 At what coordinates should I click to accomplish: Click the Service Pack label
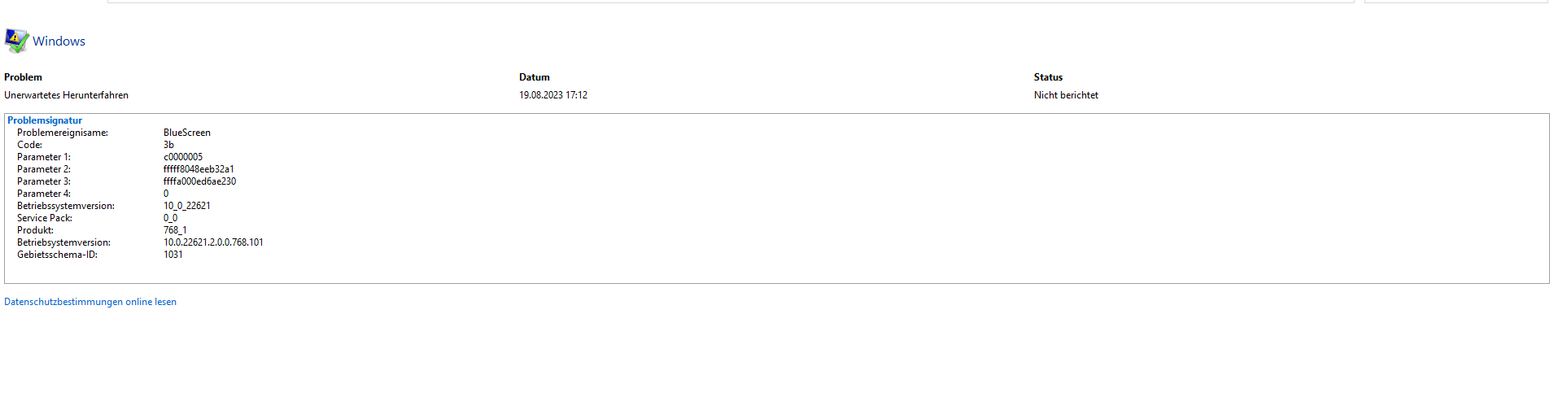coord(45,218)
